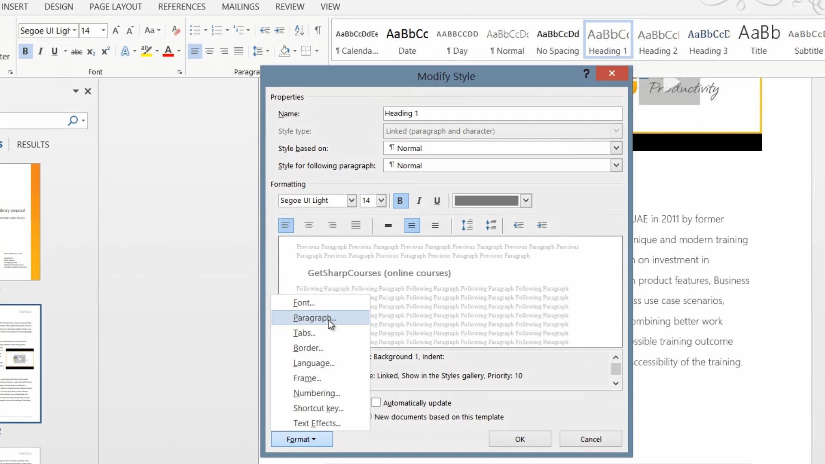The width and height of the screenshot is (825, 464).
Task: Toggle the Automatically update checkbox
Action: pyautogui.click(x=376, y=403)
